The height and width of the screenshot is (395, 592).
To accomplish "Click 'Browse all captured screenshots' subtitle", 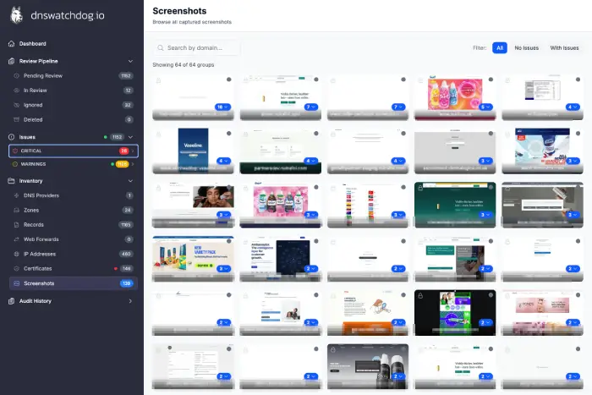I will click(x=192, y=22).
